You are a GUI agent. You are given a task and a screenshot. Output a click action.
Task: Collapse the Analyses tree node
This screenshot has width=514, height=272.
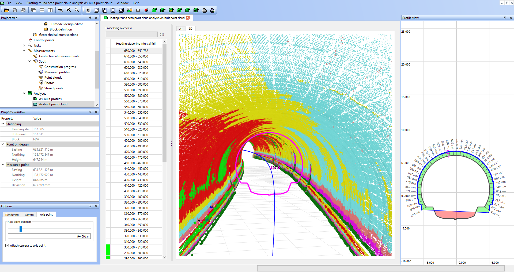tap(24, 93)
